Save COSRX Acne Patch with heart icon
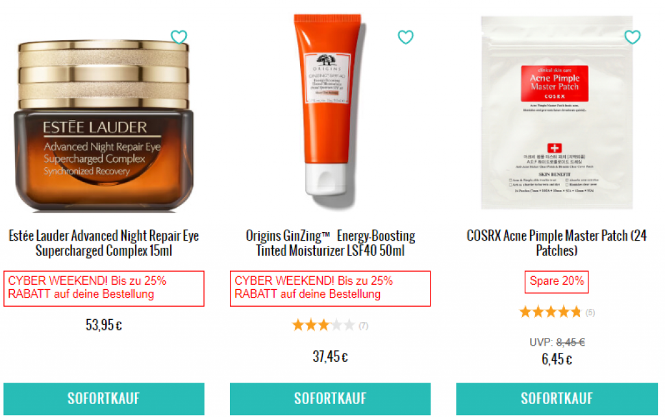Screen dimensions: 665x417 (633, 37)
